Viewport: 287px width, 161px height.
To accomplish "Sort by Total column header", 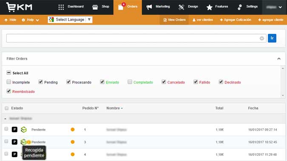I will click(x=219, y=108).
